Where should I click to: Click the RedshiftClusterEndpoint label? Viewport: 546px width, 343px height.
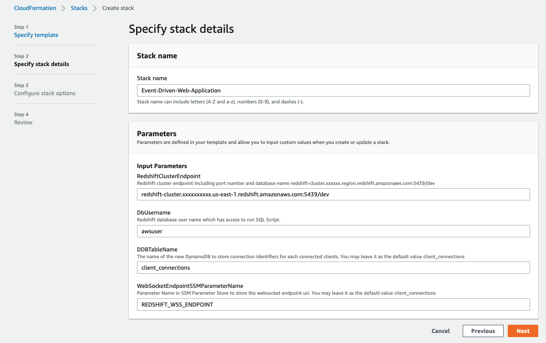[169, 176]
